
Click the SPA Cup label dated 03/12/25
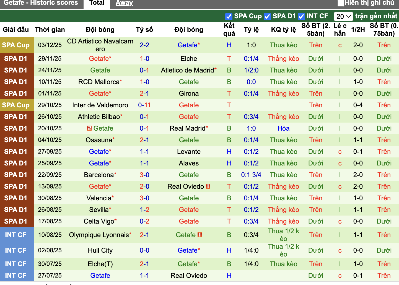(x=16, y=45)
